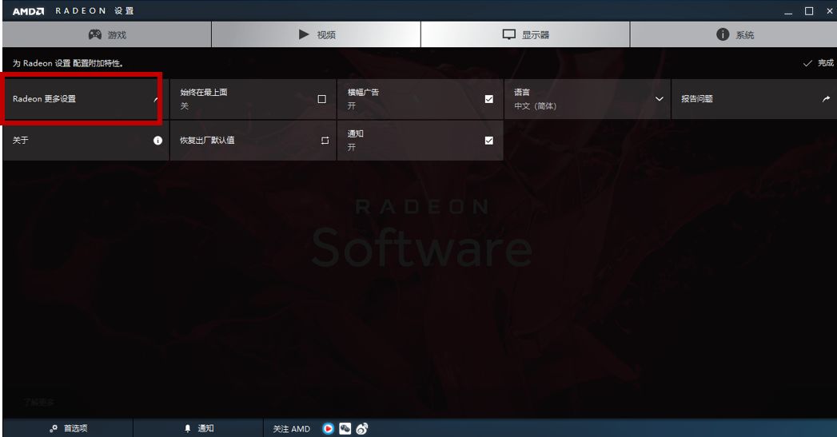Click the 关注 AMD label
This screenshot has height=437, width=837.
(x=292, y=428)
